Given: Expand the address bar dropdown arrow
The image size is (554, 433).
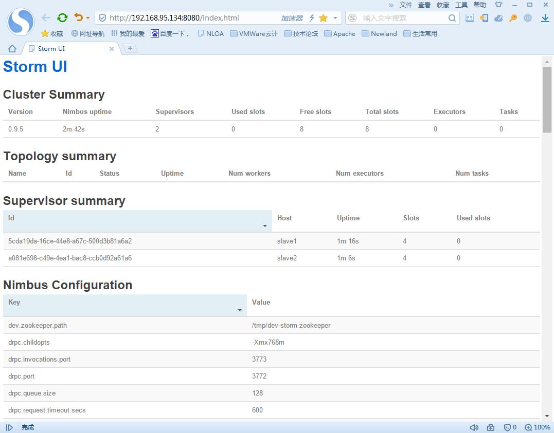Looking at the screenshot, I should [335, 18].
